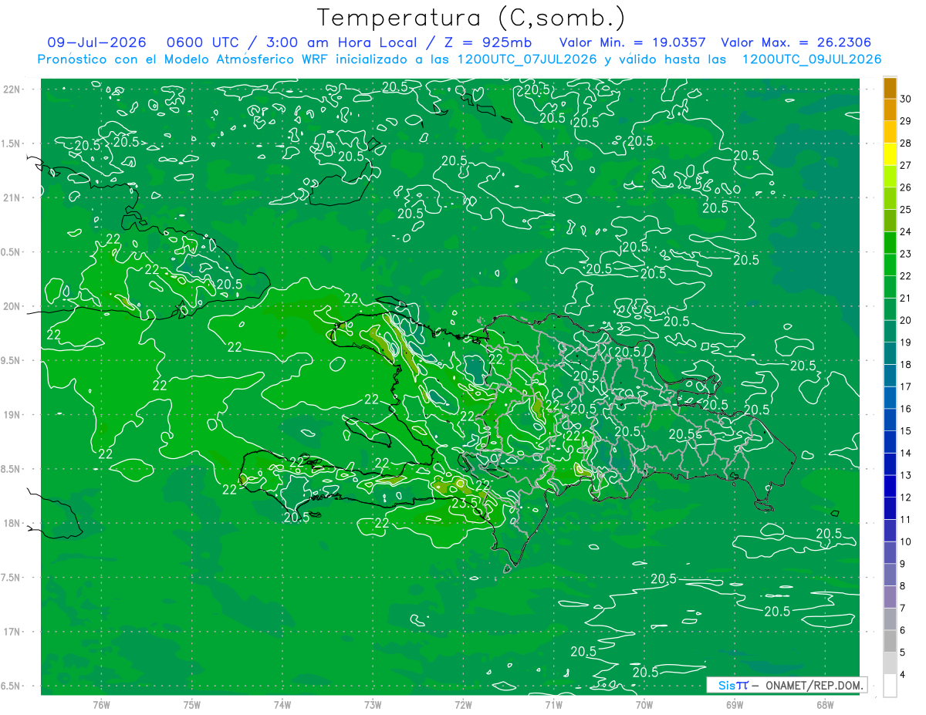Click the "70W" longitude axis label
926x715 pixels.
pos(644,704)
